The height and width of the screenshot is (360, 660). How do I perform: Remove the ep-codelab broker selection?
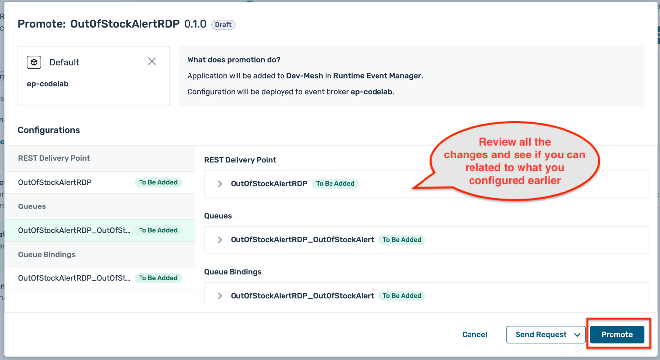coord(152,61)
